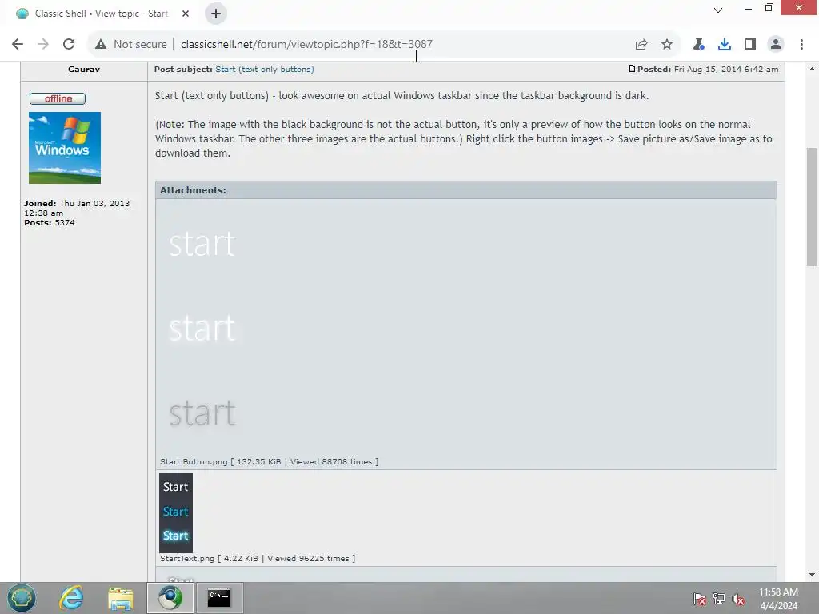
Task: Open the Action Center flag icon
Action: [699, 599]
